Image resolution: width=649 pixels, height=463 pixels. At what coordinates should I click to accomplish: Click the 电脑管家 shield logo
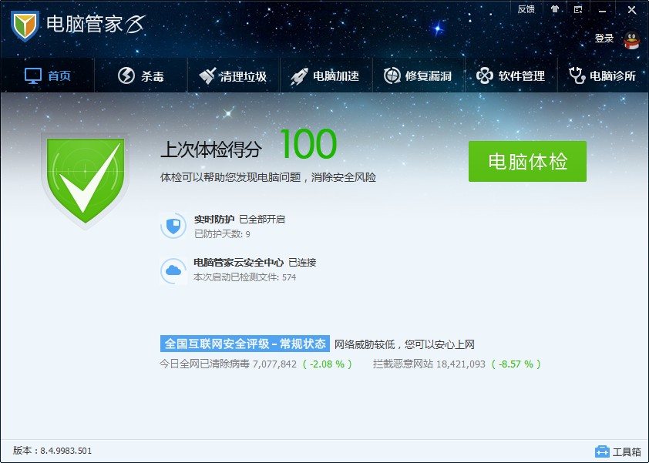point(25,25)
